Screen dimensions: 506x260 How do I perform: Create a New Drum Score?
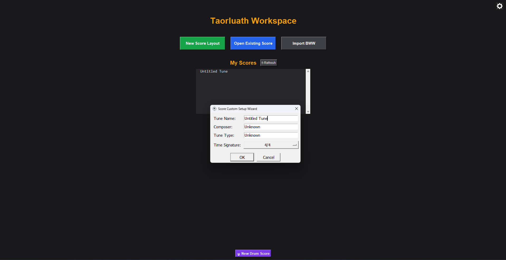point(253,253)
